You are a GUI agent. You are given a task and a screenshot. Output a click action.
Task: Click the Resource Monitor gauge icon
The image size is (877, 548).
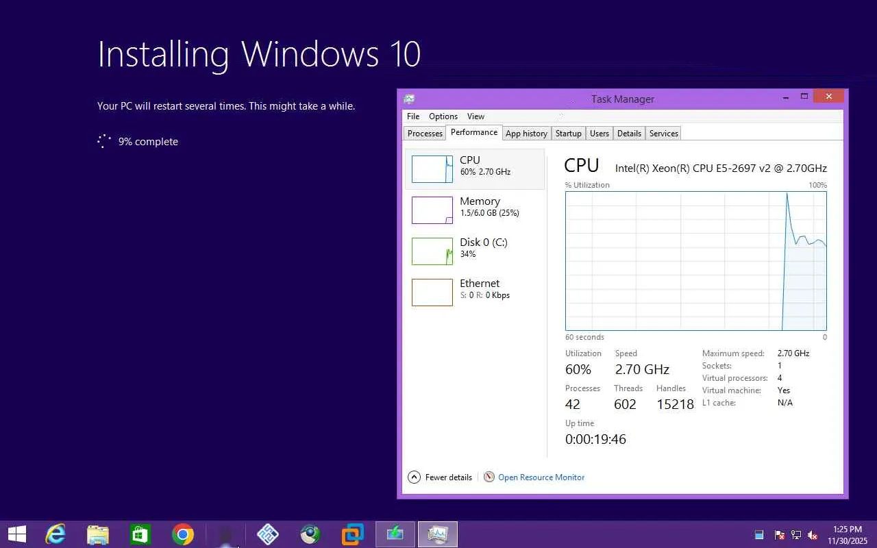coord(489,477)
